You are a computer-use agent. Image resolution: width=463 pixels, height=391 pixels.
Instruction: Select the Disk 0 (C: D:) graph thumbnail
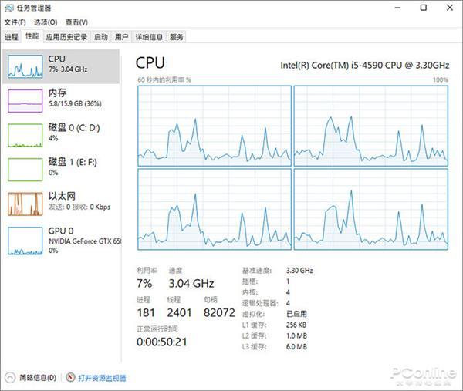pyautogui.click(x=25, y=134)
